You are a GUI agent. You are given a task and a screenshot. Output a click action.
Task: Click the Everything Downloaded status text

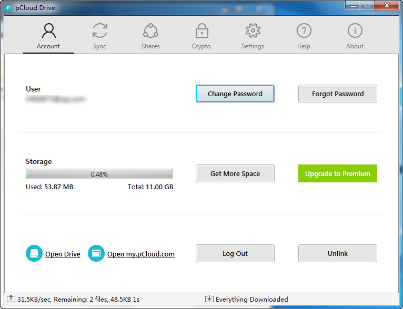pyautogui.click(x=251, y=299)
